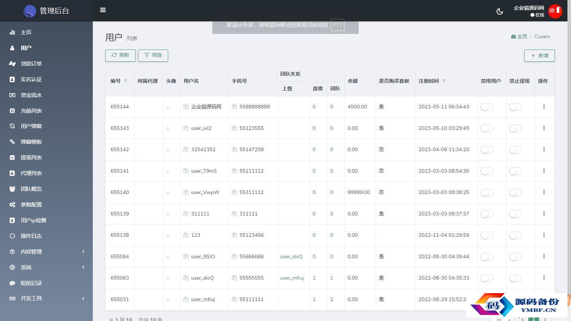571x321 pixels.
Task: Open superior link user_mKuj
Action: click(x=292, y=278)
